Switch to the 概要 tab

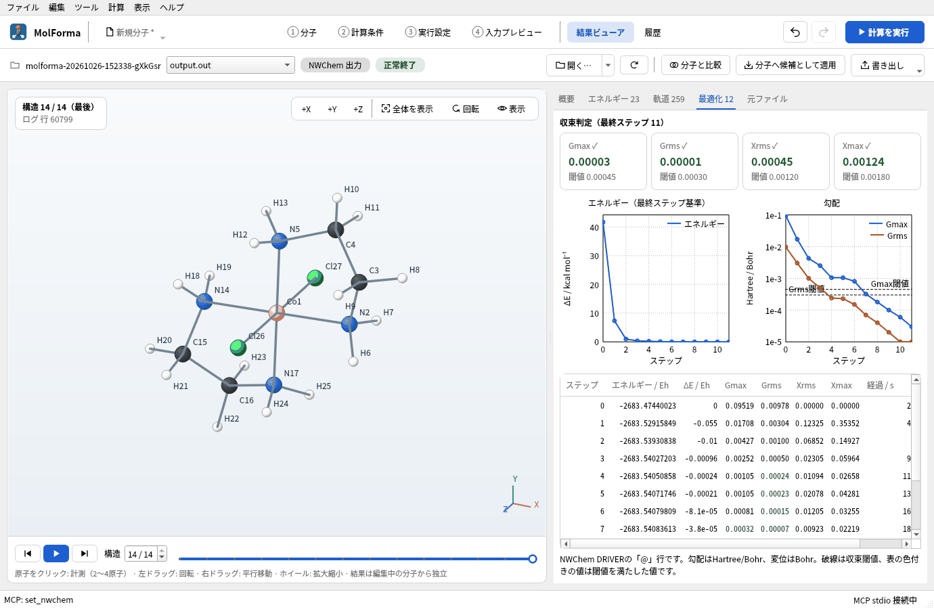point(566,99)
